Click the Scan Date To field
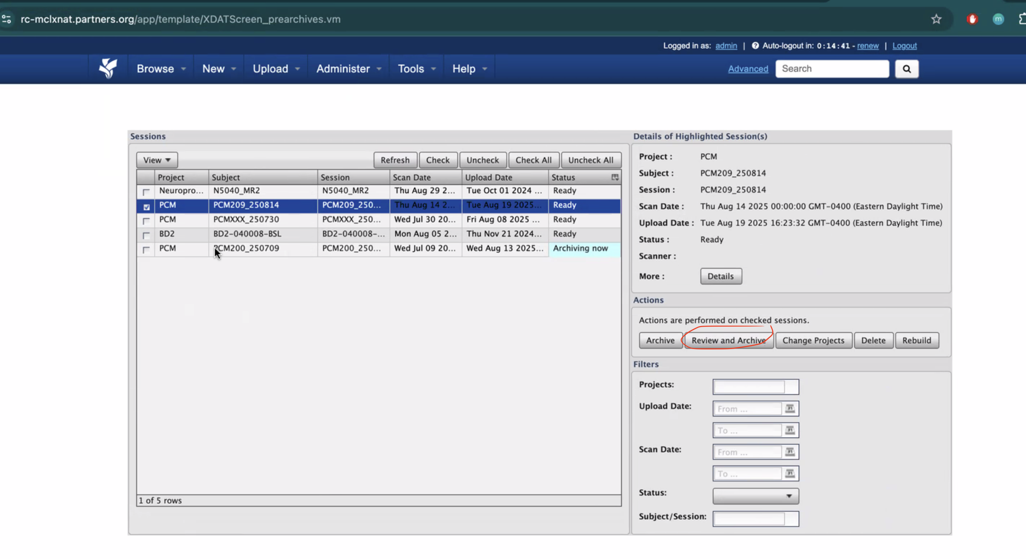Viewport: 1026px width, 559px height. pos(747,474)
